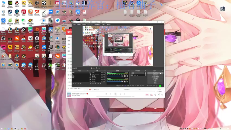
Task: Adjust the transition duration stepper arrows
Action: tap(146, 75)
